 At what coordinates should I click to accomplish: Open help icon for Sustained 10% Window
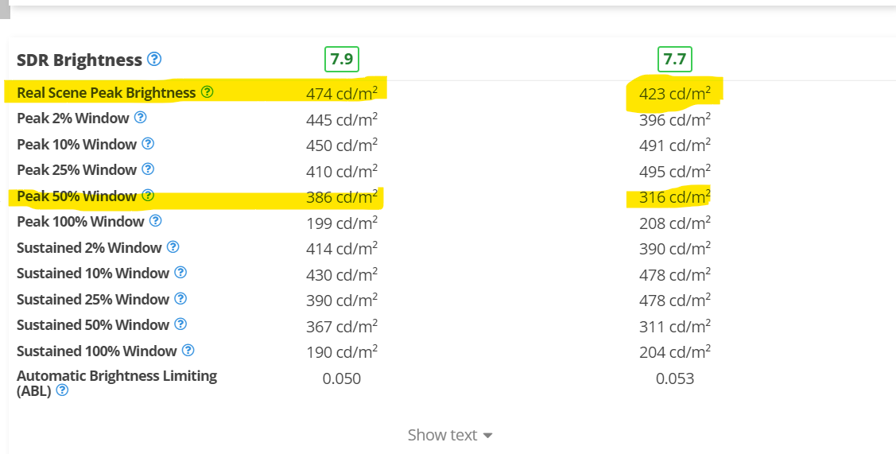point(180,273)
